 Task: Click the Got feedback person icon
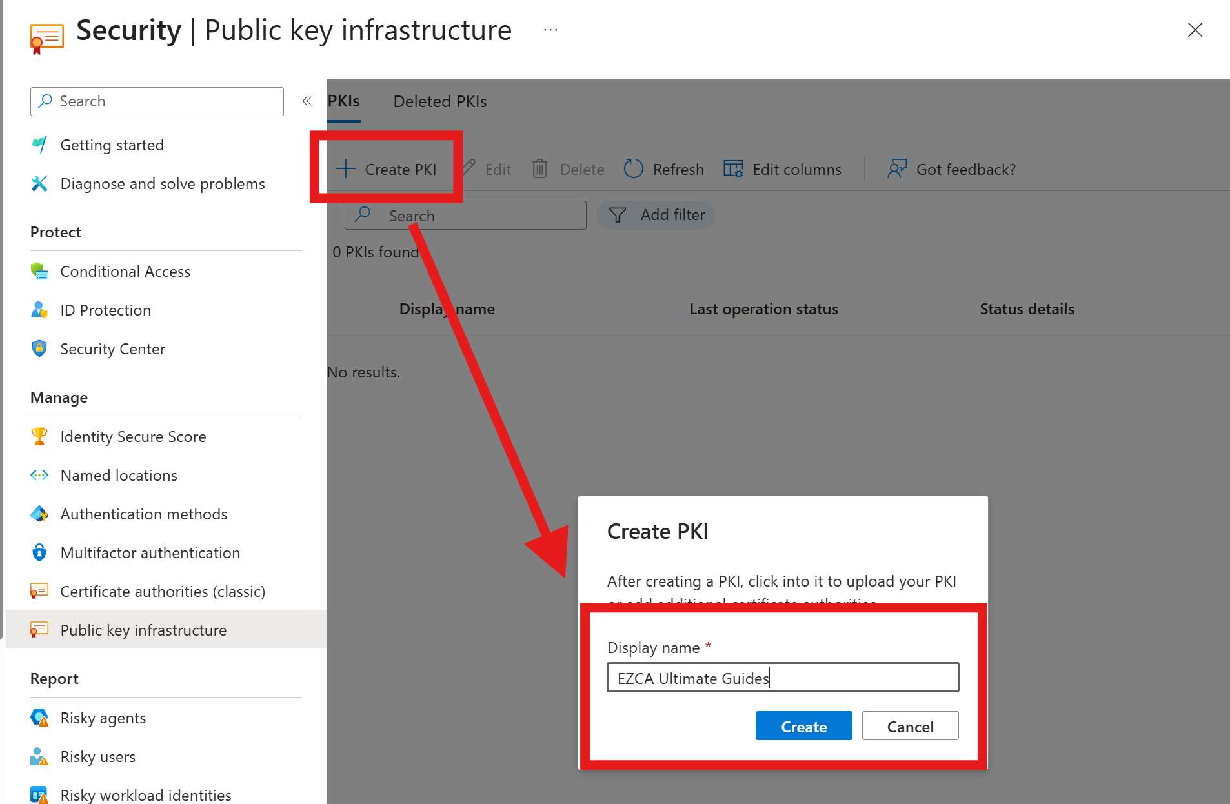tap(897, 169)
